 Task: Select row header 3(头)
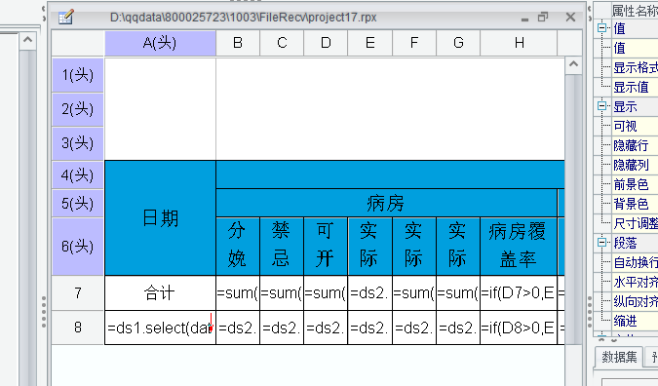[x=78, y=143]
